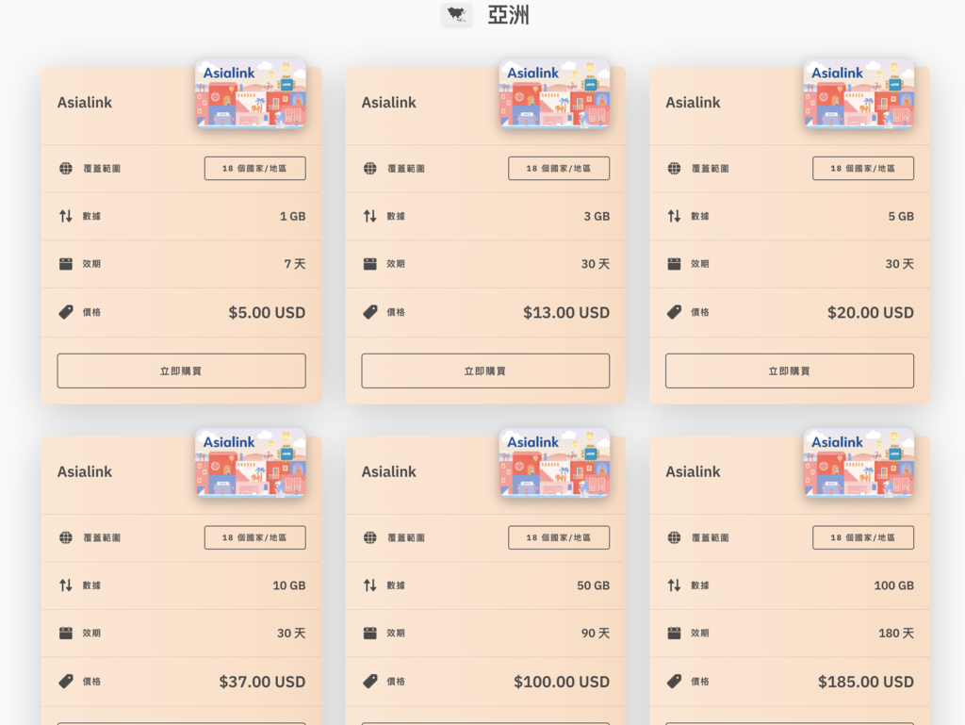Click the $13.00 USD price
The image size is (965, 725).
coord(566,313)
